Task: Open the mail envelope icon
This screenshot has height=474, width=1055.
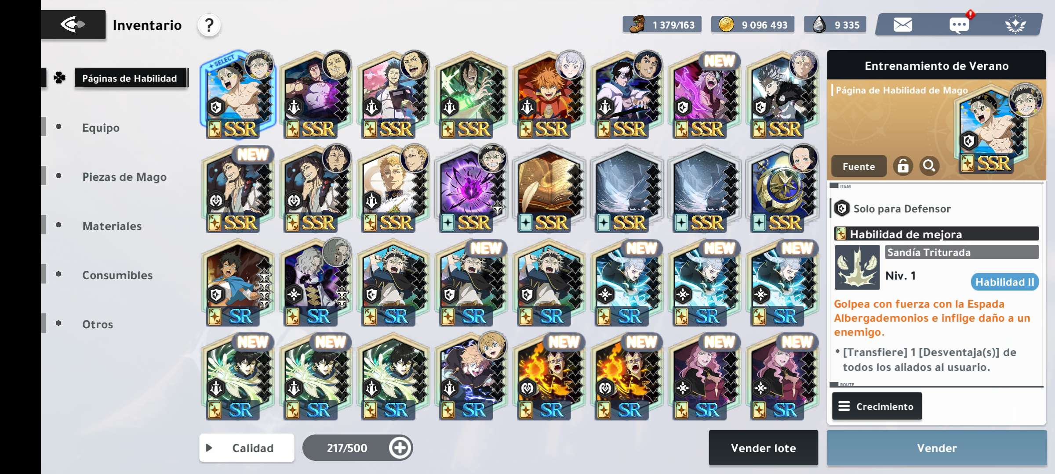Action: (903, 25)
